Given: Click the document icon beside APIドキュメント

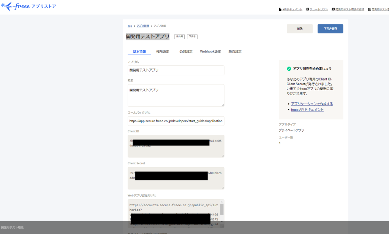Looking at the screenshot, I should pyautogui.click(x=280, y=9).
